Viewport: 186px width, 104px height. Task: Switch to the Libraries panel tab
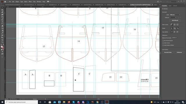[x=175, y=6]
